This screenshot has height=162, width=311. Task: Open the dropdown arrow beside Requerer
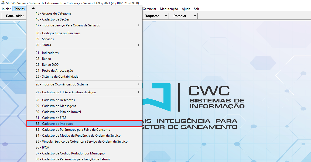[x=166, y=16]
